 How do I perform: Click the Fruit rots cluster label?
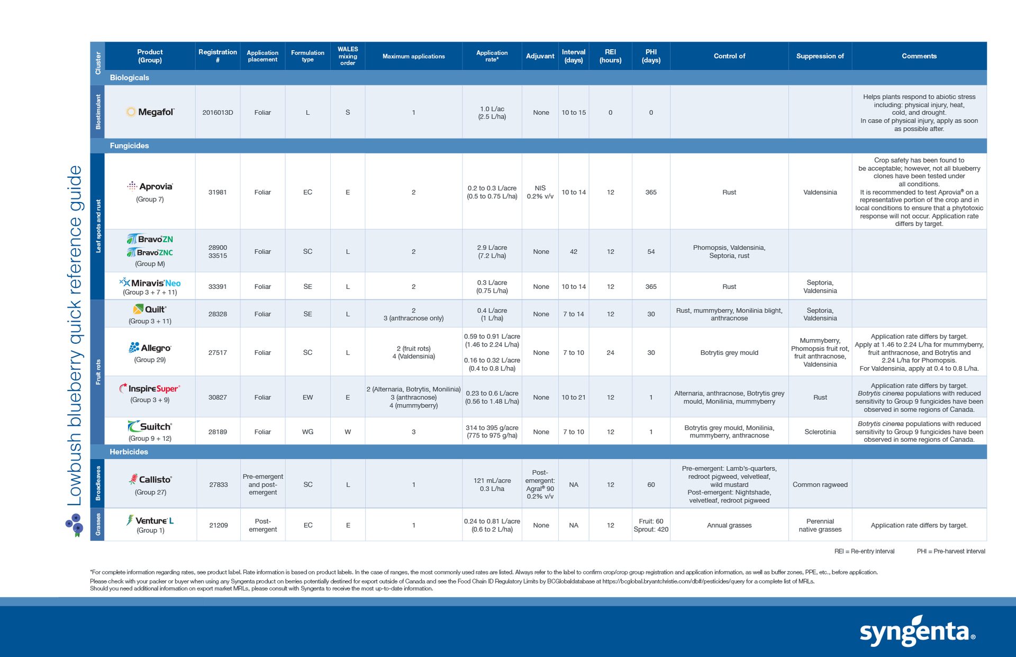[x=98, y=365]
